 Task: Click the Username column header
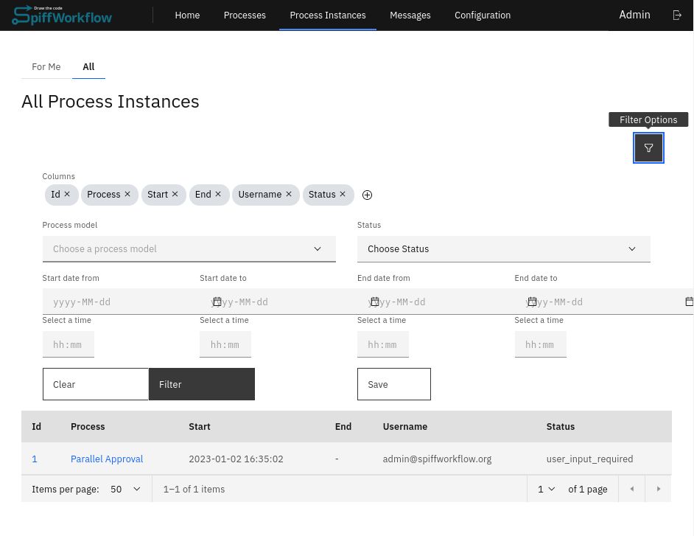(x=404, y=427)
